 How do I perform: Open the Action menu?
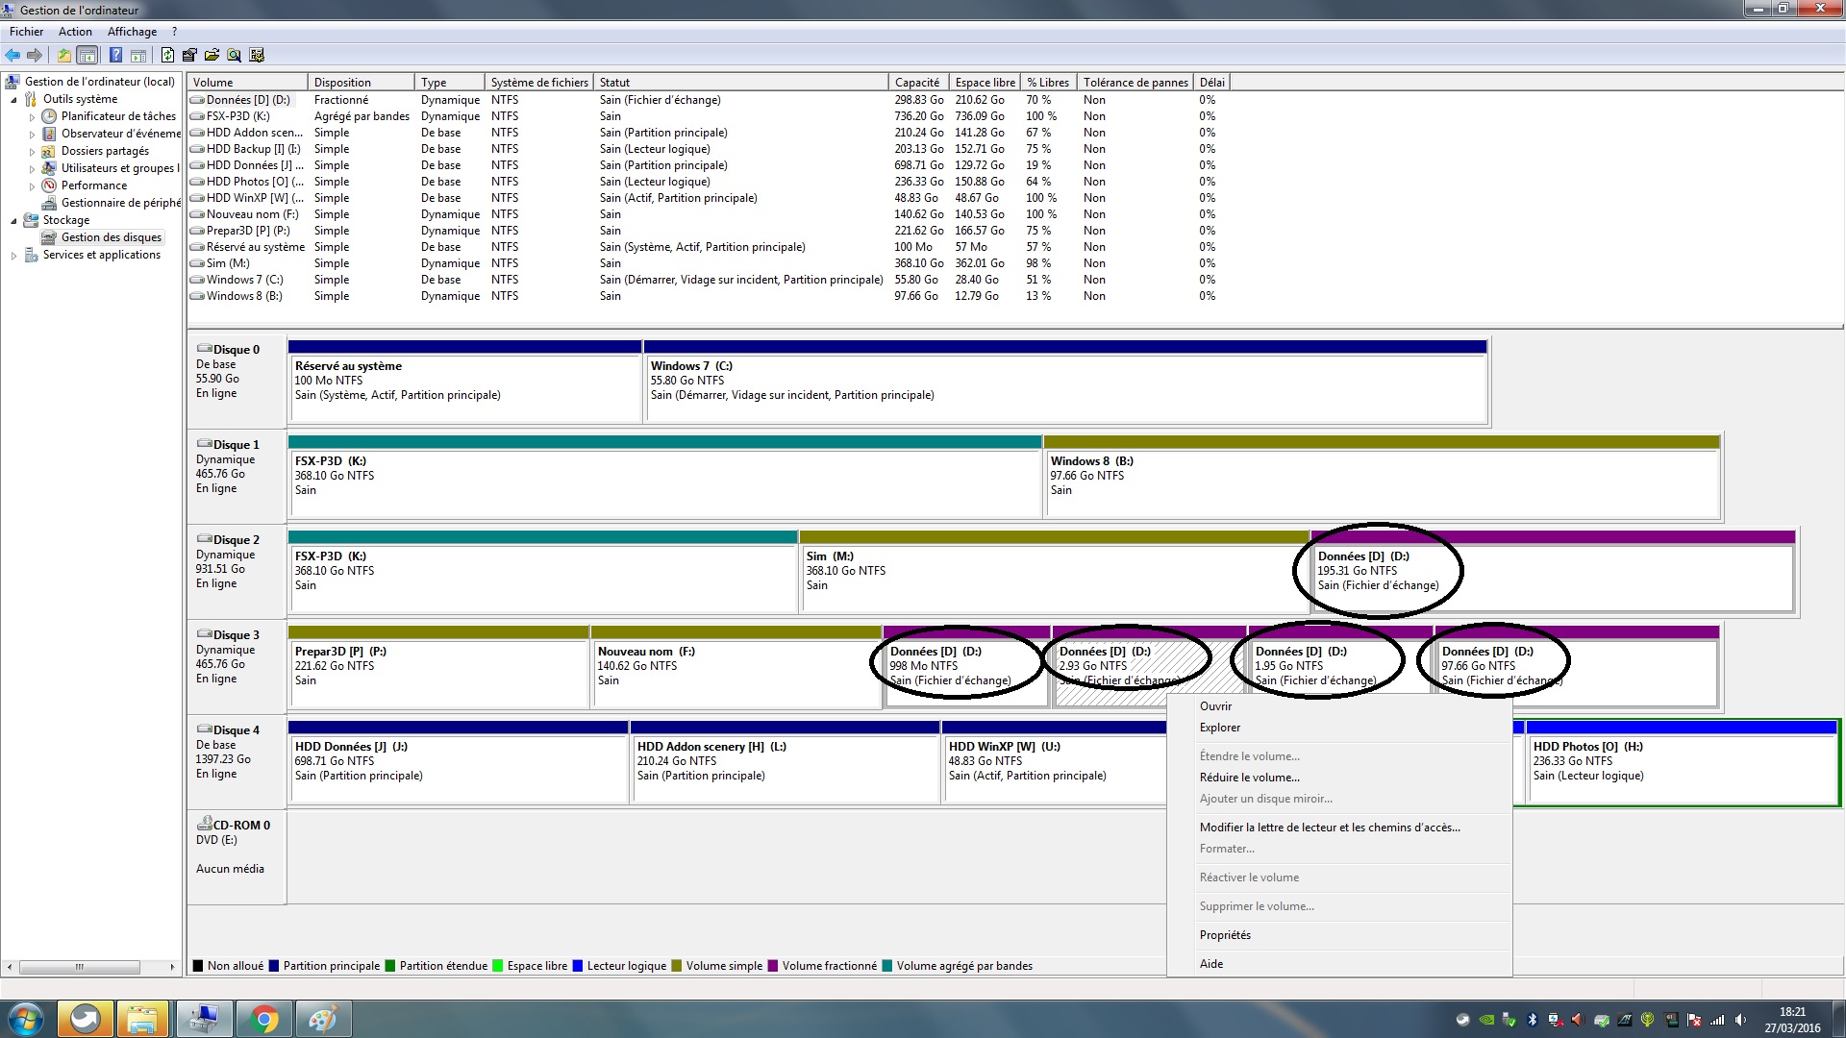point(75,32)
